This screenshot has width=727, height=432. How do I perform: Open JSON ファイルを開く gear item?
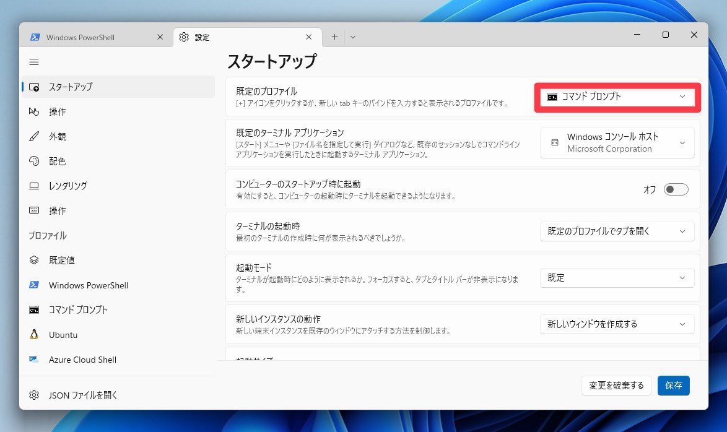35,395
